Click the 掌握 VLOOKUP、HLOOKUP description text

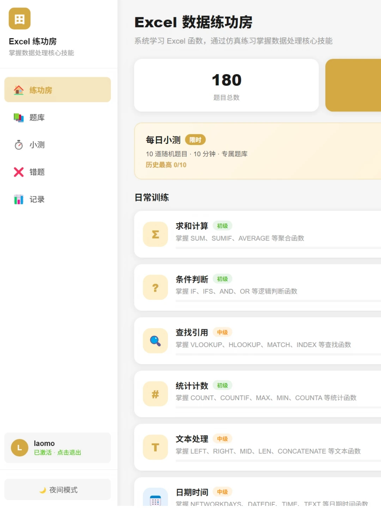(x=264, y=345)
